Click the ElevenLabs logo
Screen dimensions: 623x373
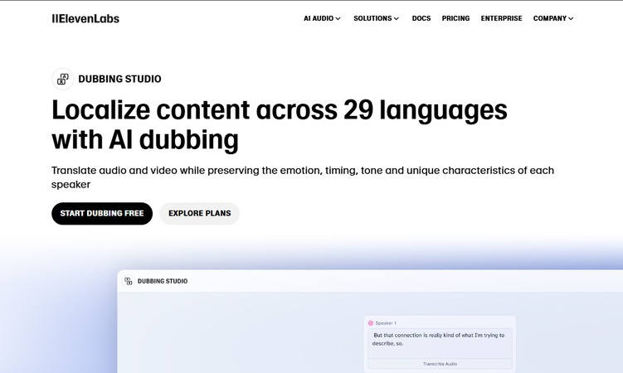coord(85,18)
